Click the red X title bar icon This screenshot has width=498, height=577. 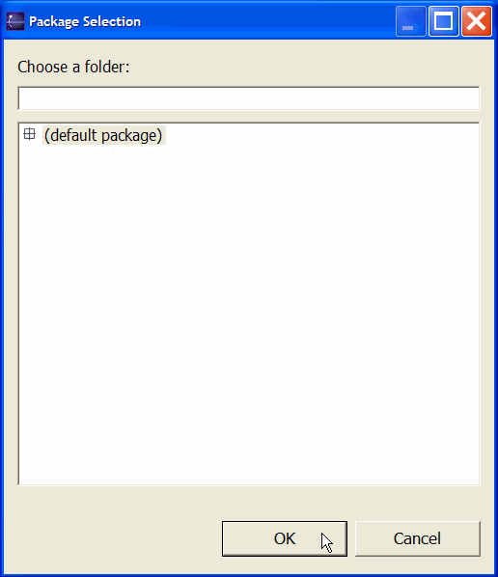tap(477, 21)
